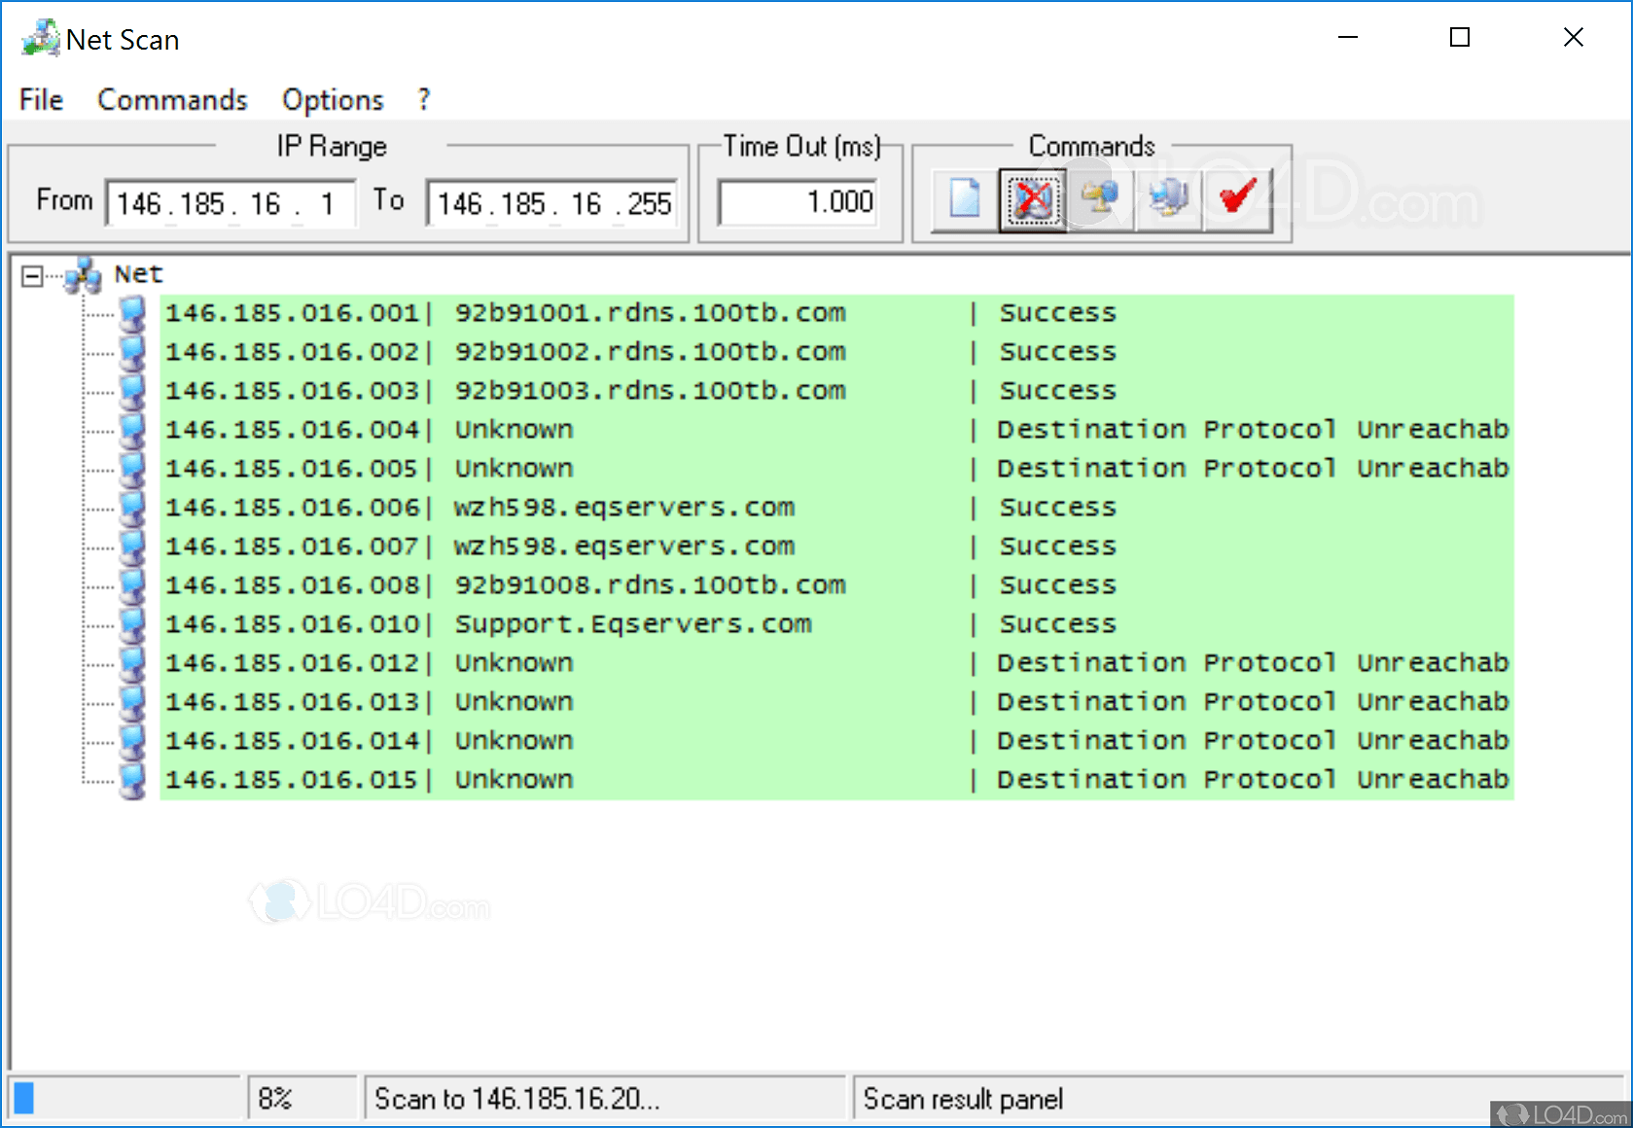Viewport: 1633px width, 1128px height.
Task: Click computer icon for 146.185.016.003
Action: [132, 391]
